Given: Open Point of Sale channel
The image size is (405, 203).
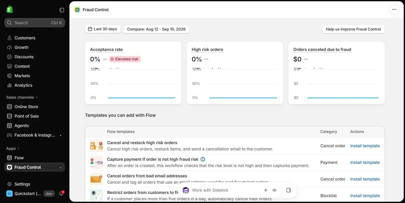Looking at the screenshot, I should pos(35,116).
